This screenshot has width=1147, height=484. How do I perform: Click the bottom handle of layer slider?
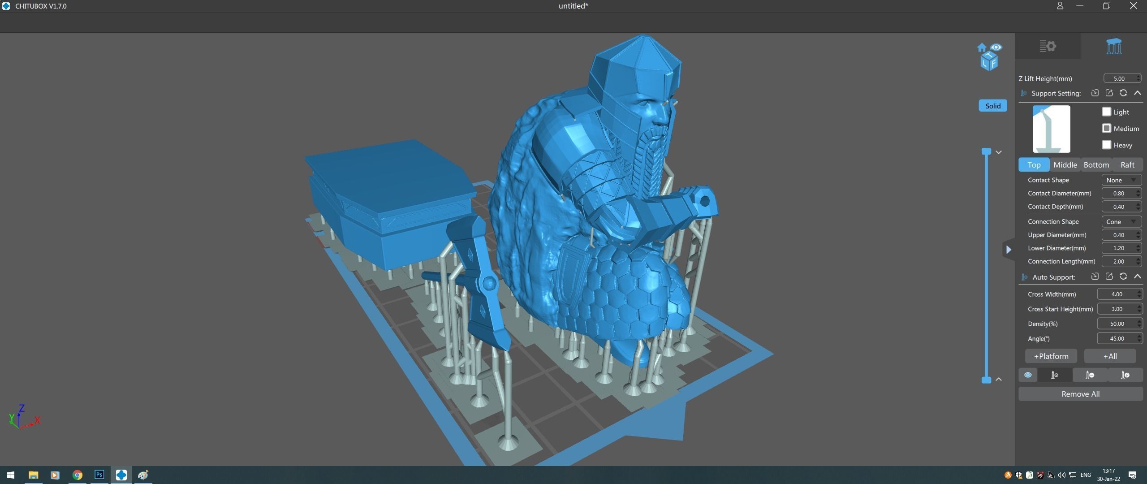[x=986, y=380]
